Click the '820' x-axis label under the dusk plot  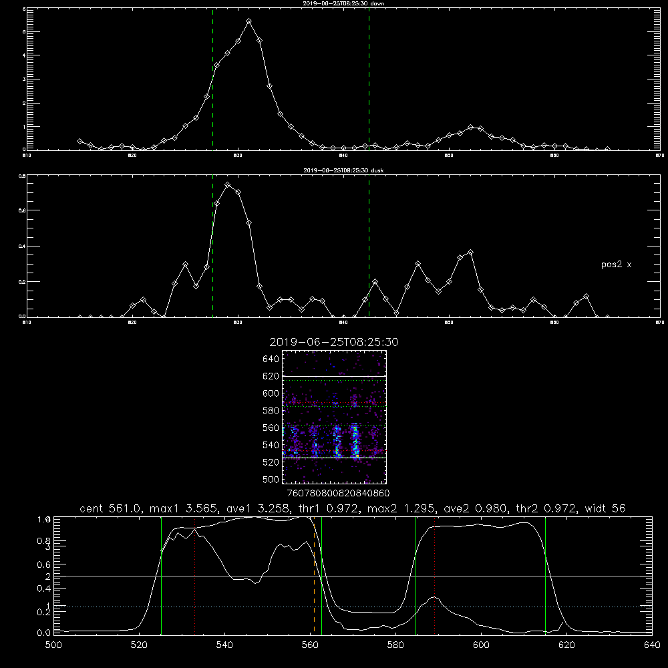coord(132,323)
